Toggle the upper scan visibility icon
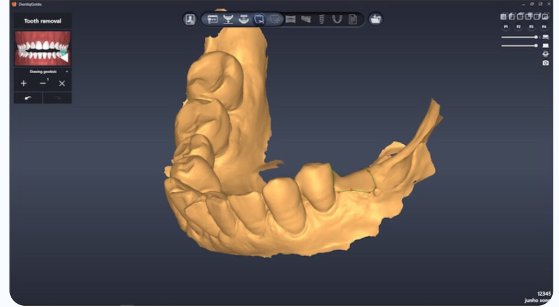 click(545, 37)
